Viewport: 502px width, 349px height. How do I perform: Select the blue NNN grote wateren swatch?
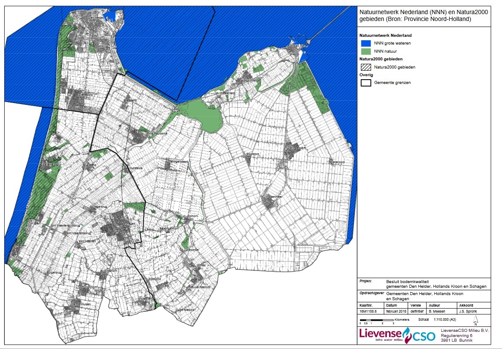pyautogui.click(x=366, y=43)
